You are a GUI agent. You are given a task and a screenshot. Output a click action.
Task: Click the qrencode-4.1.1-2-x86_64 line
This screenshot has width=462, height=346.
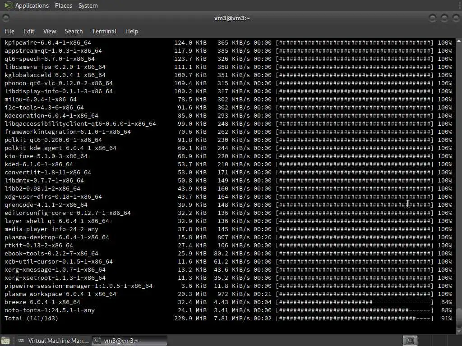pos(228,205)
